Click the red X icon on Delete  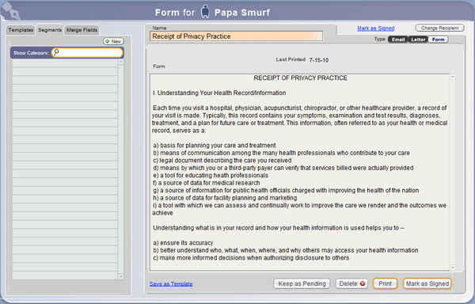pos(363,283)
